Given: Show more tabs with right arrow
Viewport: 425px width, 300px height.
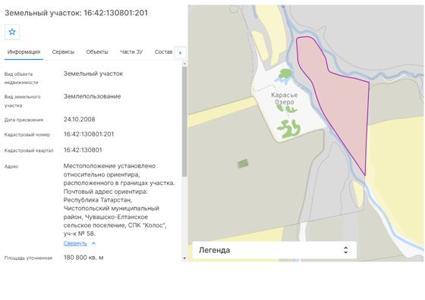Looking at the screenshot, I should point(181,53).
